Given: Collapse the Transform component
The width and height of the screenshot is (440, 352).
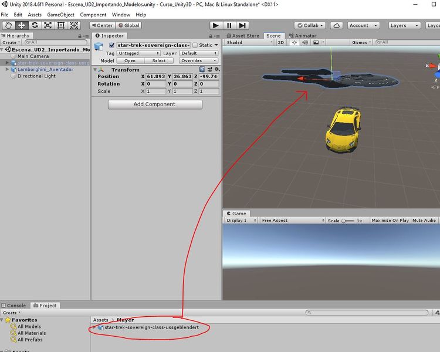Looking at the screenshot, I should click(95, 69).
